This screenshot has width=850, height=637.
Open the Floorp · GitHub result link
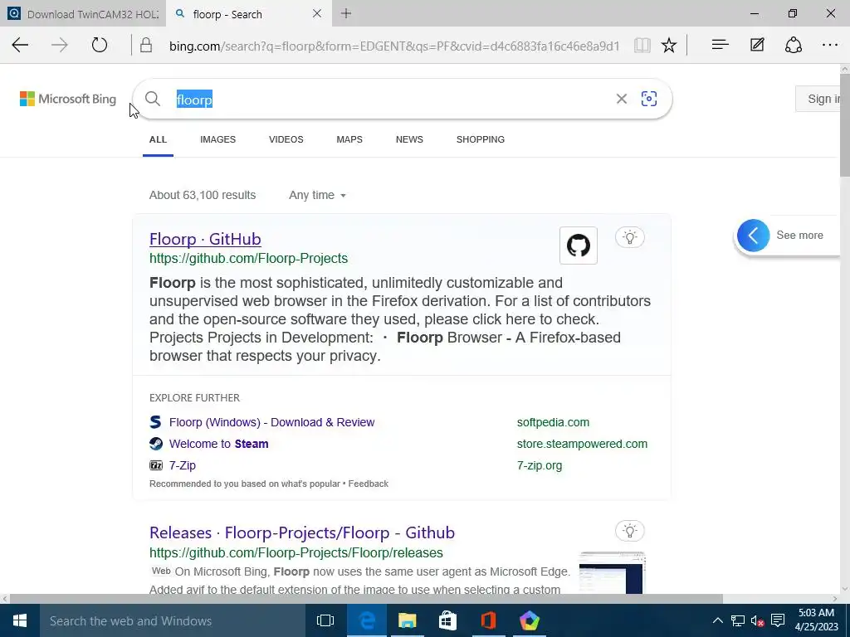205,239
